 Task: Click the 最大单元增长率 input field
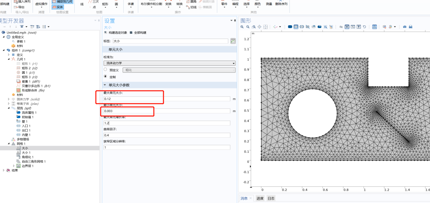(167, 123)
